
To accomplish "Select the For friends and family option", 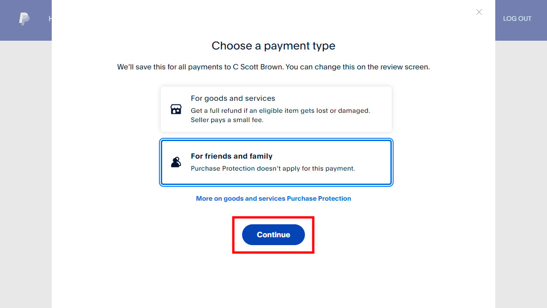I will click(x=276, y=162).
